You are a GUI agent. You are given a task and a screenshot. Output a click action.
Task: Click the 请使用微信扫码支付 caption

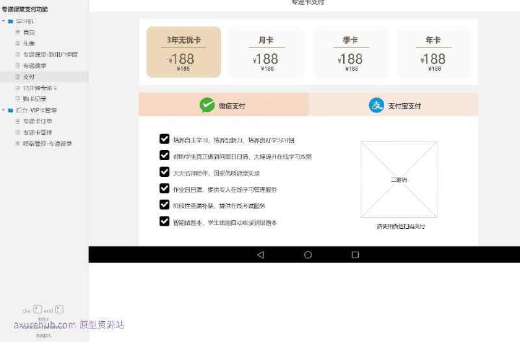pos(400,226)
